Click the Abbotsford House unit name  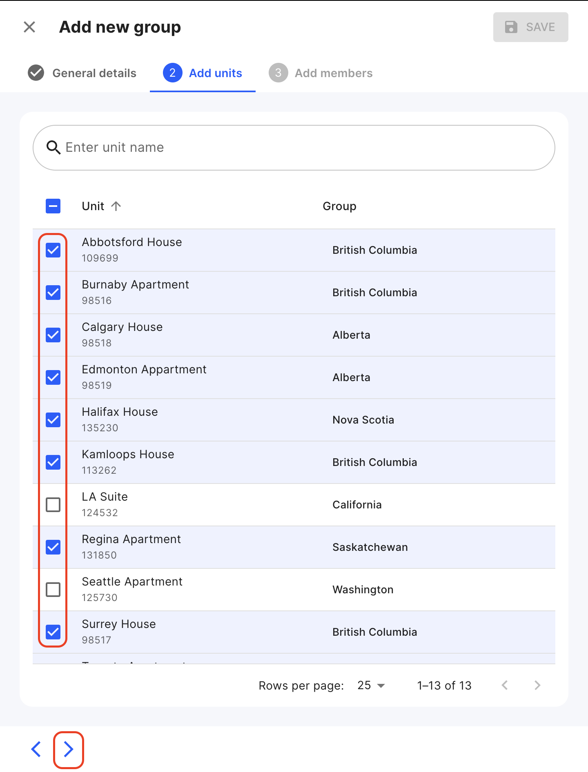132,242
